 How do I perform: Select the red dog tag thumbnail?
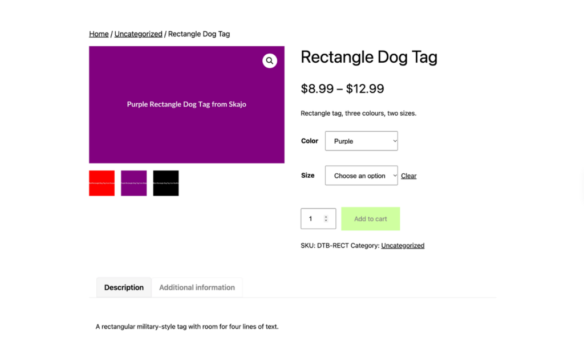[102, 183]
